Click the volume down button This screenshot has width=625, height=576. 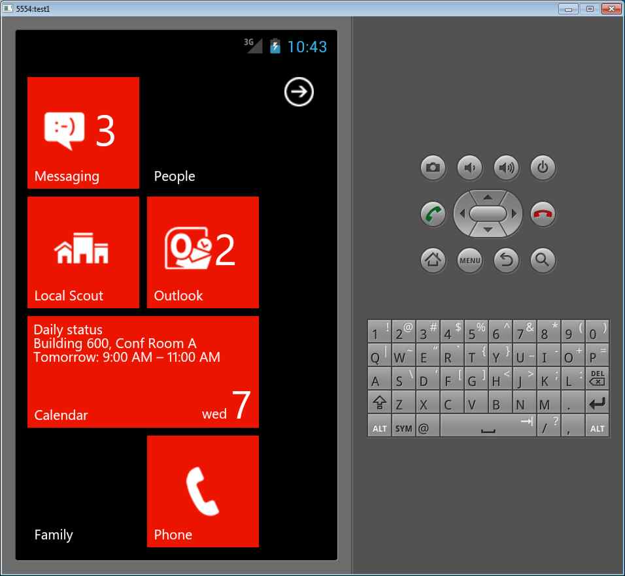469,168
